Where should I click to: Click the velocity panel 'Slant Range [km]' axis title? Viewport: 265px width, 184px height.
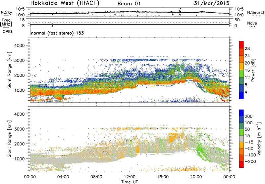(x=9, y=139)
